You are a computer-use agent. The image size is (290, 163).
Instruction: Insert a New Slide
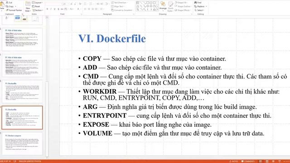coord(28,7)
